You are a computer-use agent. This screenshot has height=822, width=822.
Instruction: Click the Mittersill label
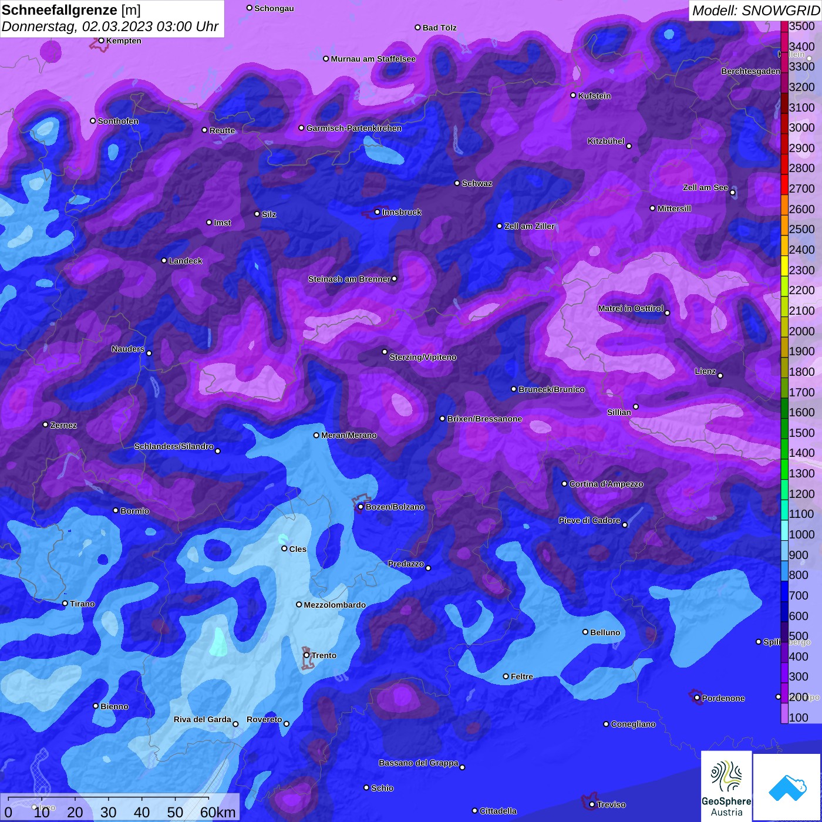pyautogui.click(x=674, y=208)
